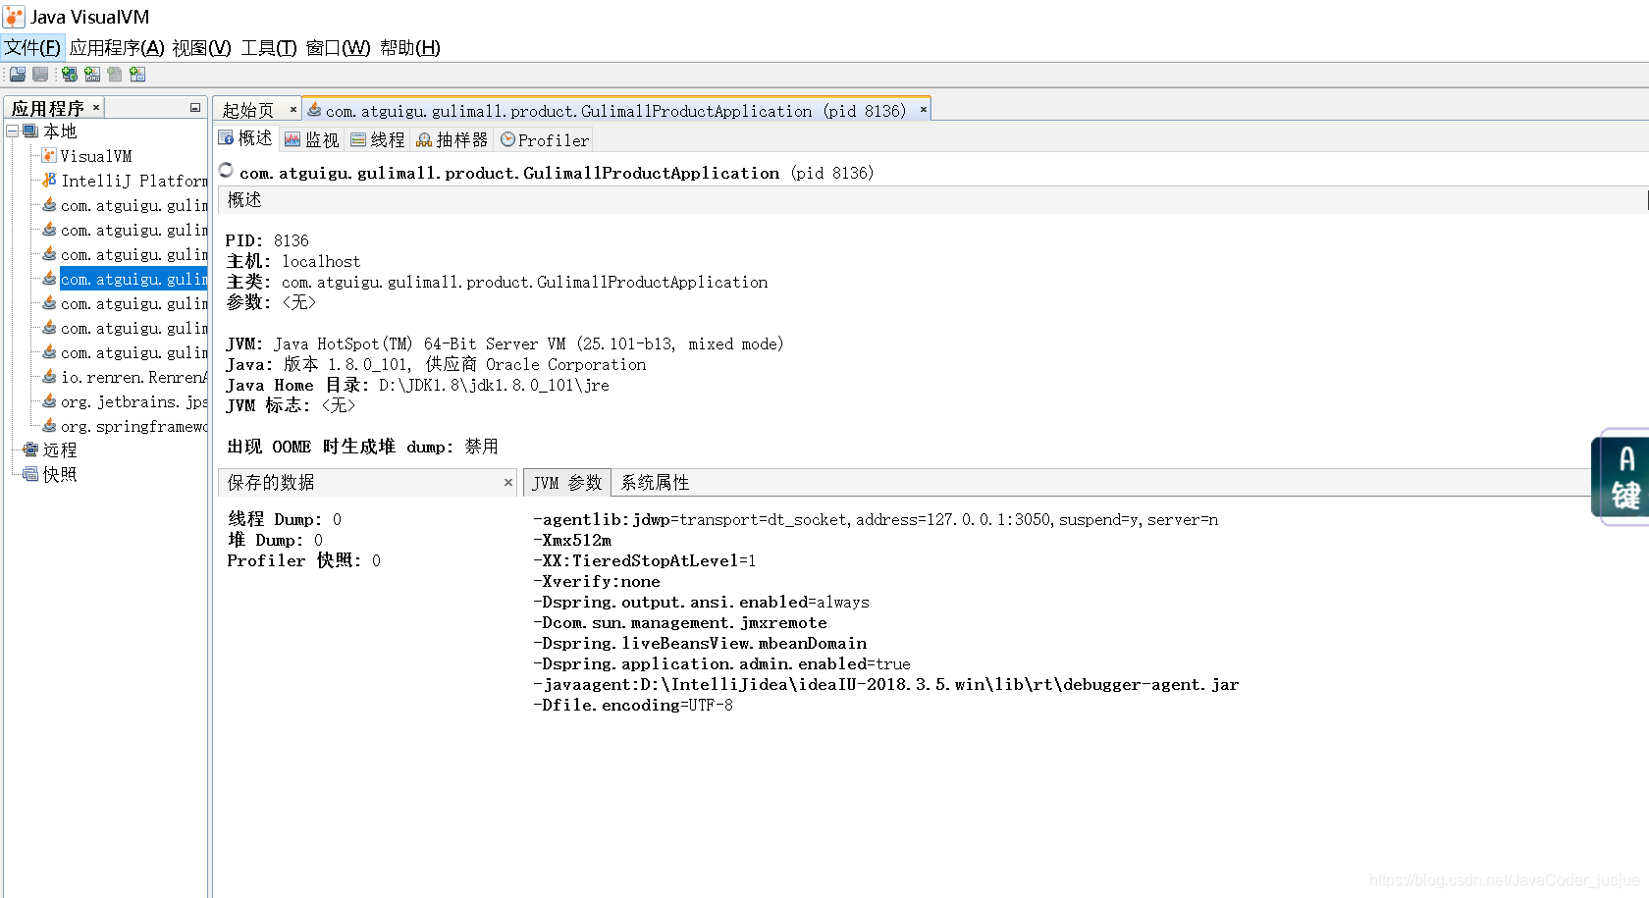Click the Java icon of org.jetbrains.jps row
Viewport: 1649px width, 898px height.
point(49,401)
